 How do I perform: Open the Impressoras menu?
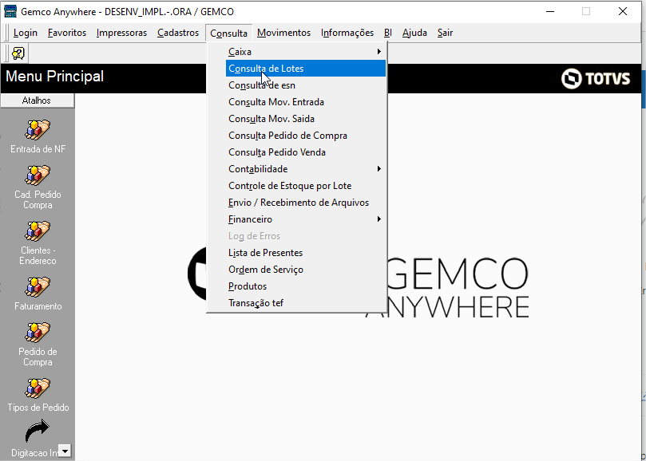[121, 33]
